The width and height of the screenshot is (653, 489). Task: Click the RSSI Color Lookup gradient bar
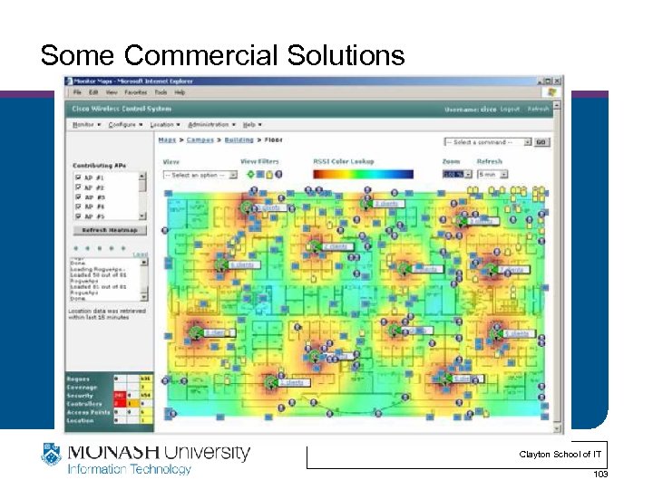pos(364,174)
